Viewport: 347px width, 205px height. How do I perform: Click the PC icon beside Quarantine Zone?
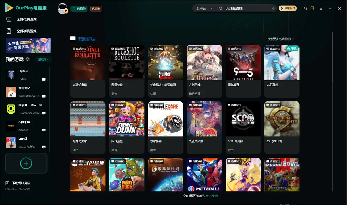point(44,113)
